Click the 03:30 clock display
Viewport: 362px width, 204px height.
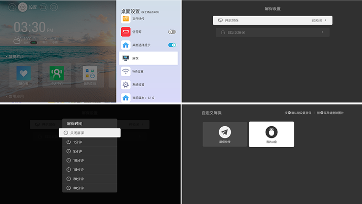point(30,27)
